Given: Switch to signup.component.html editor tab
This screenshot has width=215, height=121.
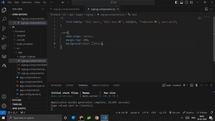Looking at the screenshot, I should (66, 9).
